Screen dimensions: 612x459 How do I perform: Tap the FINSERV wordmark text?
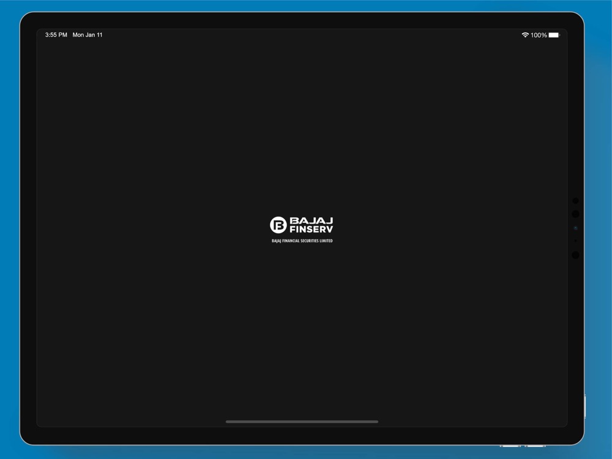[x=312, y=229]
